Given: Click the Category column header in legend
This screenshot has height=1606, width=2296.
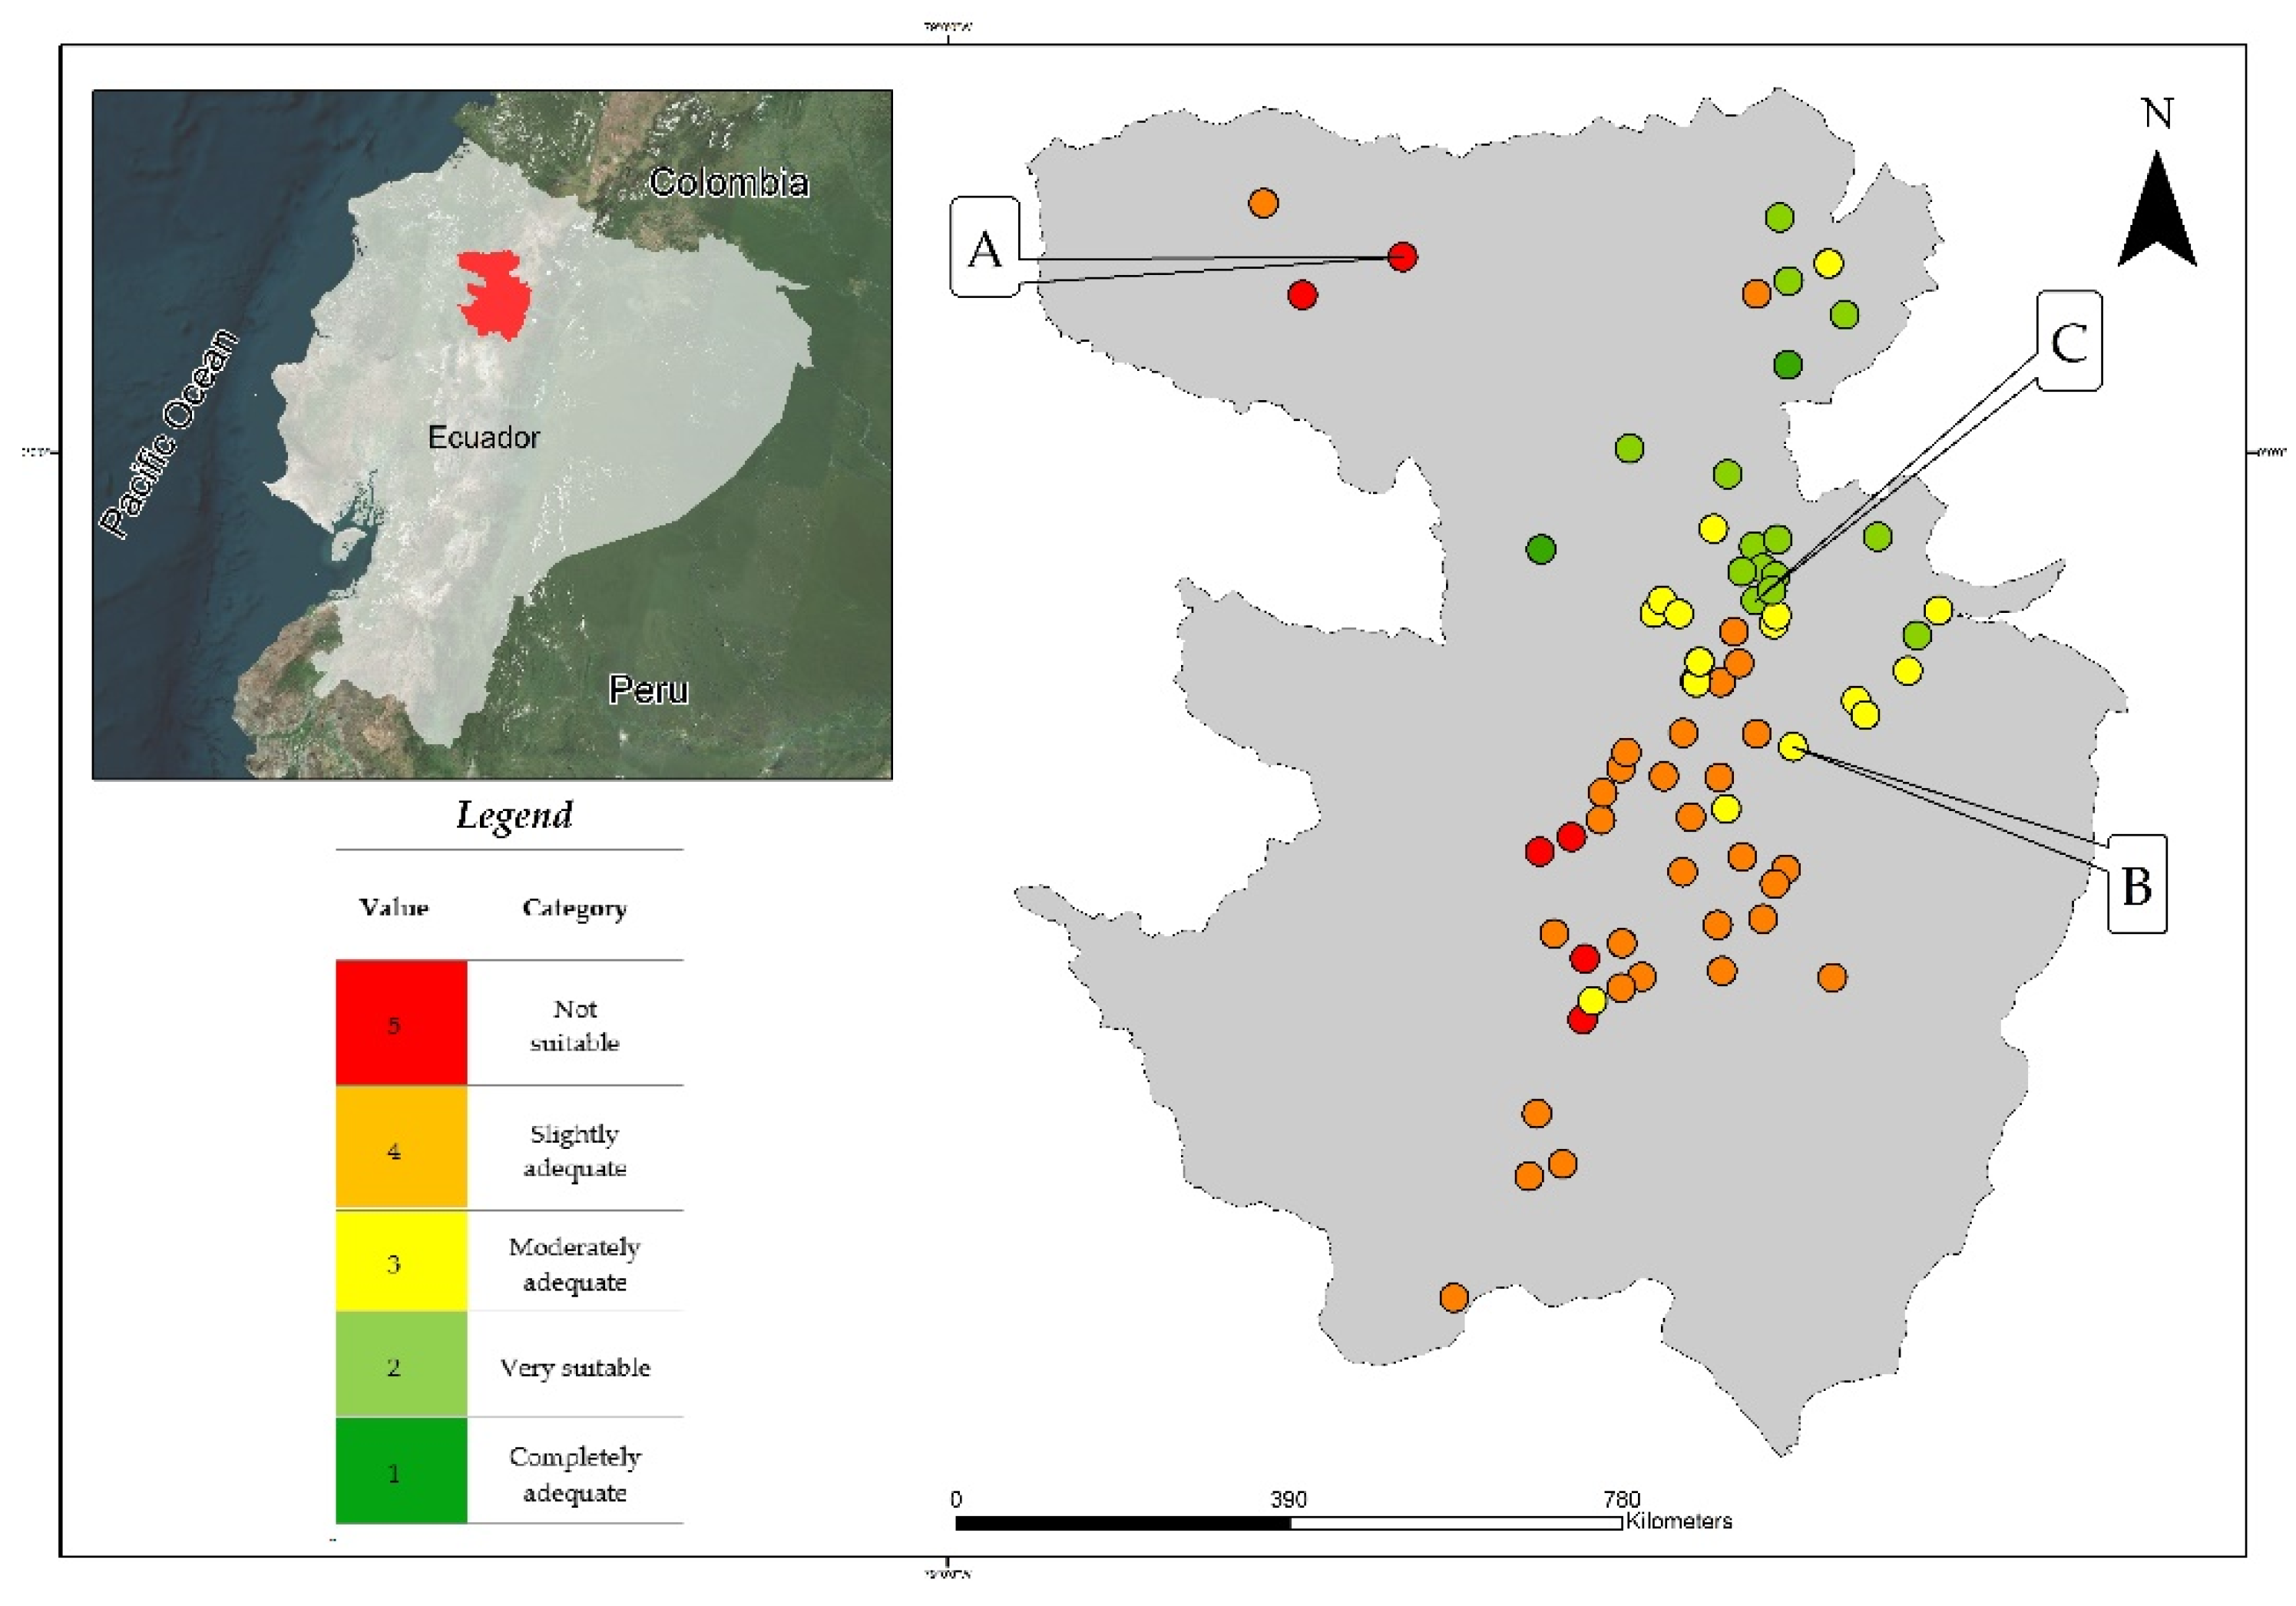Looking at the screenshot, I should 574,908.
